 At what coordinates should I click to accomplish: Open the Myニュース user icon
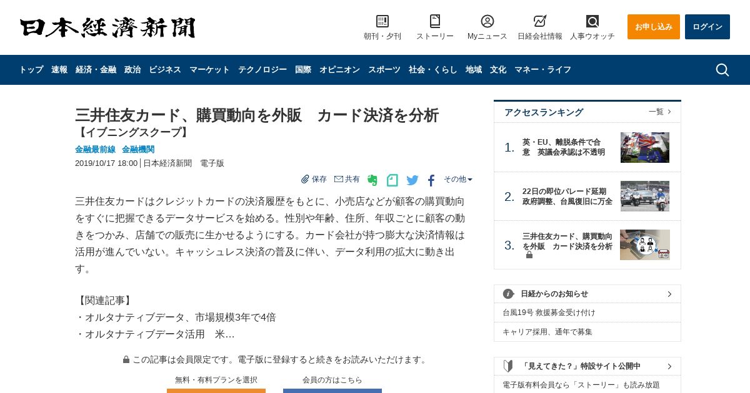(487, 21)
